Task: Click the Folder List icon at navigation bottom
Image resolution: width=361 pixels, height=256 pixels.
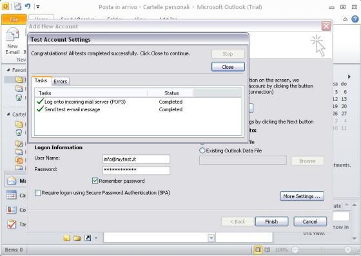Action: click(77, 238)
